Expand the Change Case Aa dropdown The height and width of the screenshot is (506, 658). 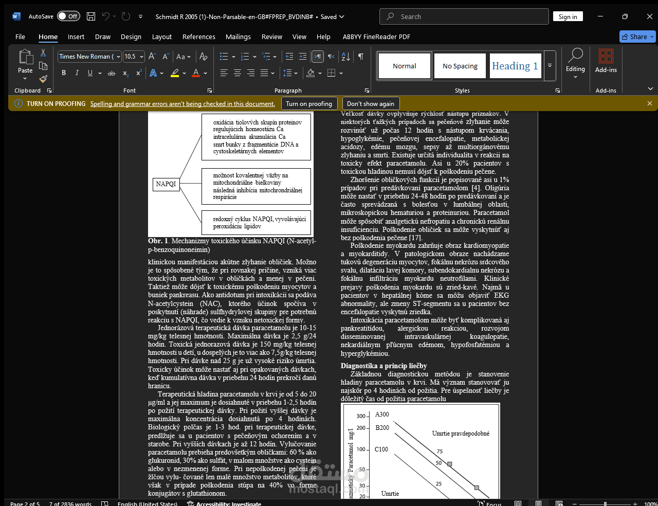pos(189,57)
